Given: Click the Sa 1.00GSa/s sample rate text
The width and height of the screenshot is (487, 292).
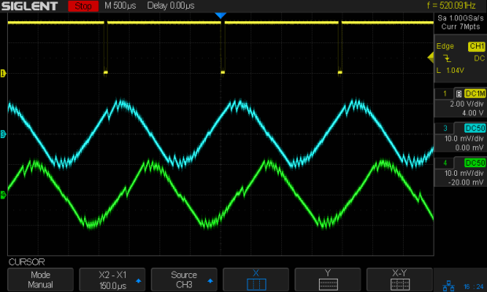Looking at the screenshot, I should click(460, 18).
